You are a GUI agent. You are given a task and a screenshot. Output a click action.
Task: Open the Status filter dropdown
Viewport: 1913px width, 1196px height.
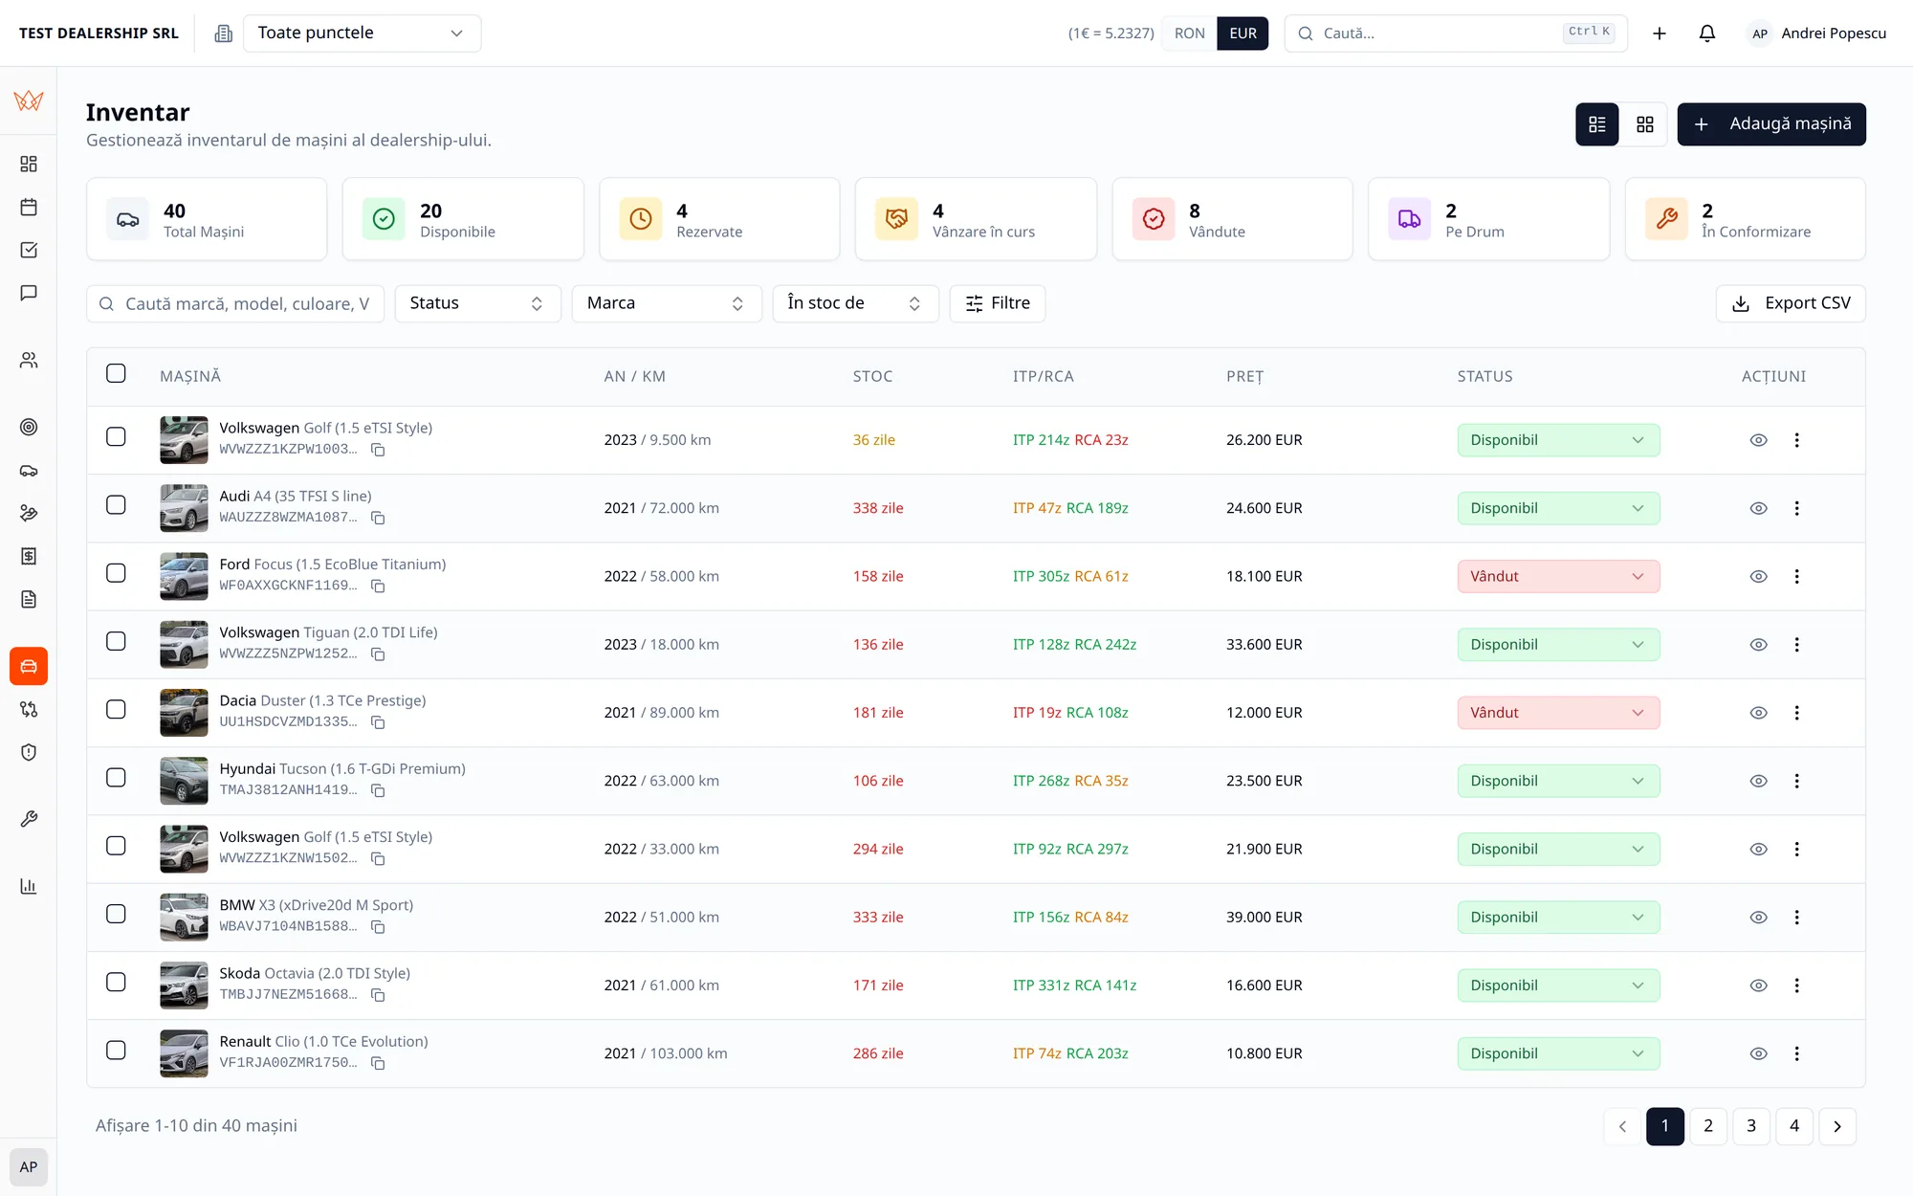click(477, 303)
